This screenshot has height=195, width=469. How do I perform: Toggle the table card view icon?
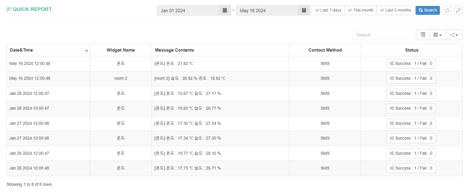[423, 35]
